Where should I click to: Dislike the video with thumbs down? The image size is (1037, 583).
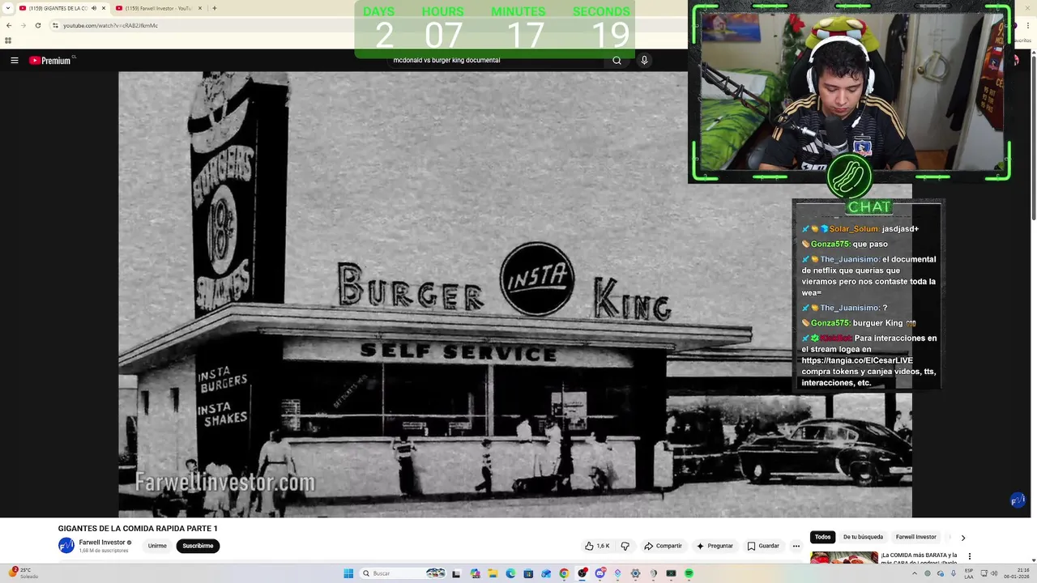625,546
